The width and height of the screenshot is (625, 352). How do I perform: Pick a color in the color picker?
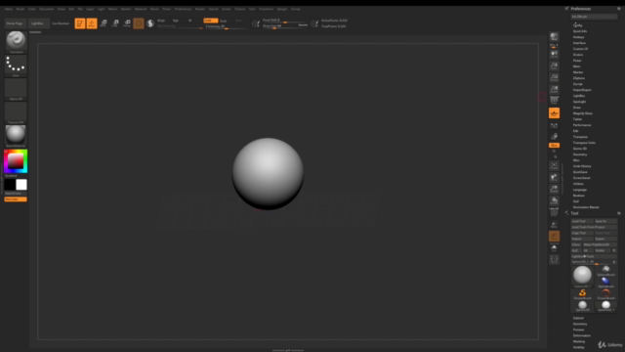(x=16, y=161)
